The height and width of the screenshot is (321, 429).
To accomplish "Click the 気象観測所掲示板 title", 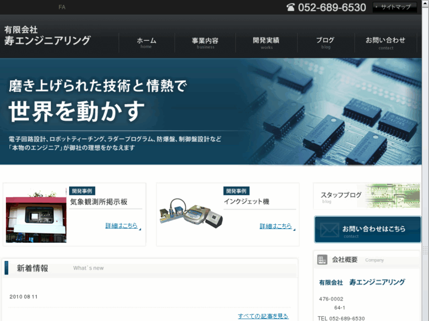I will [99, 202].
